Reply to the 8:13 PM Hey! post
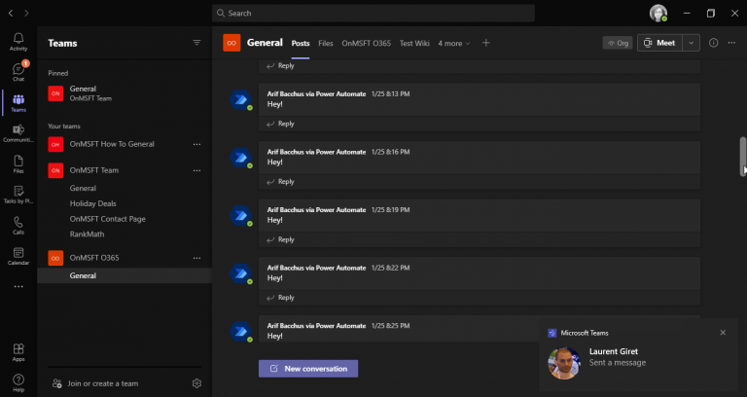Viewport: 747px width, 397px height. tap(280, 124)
